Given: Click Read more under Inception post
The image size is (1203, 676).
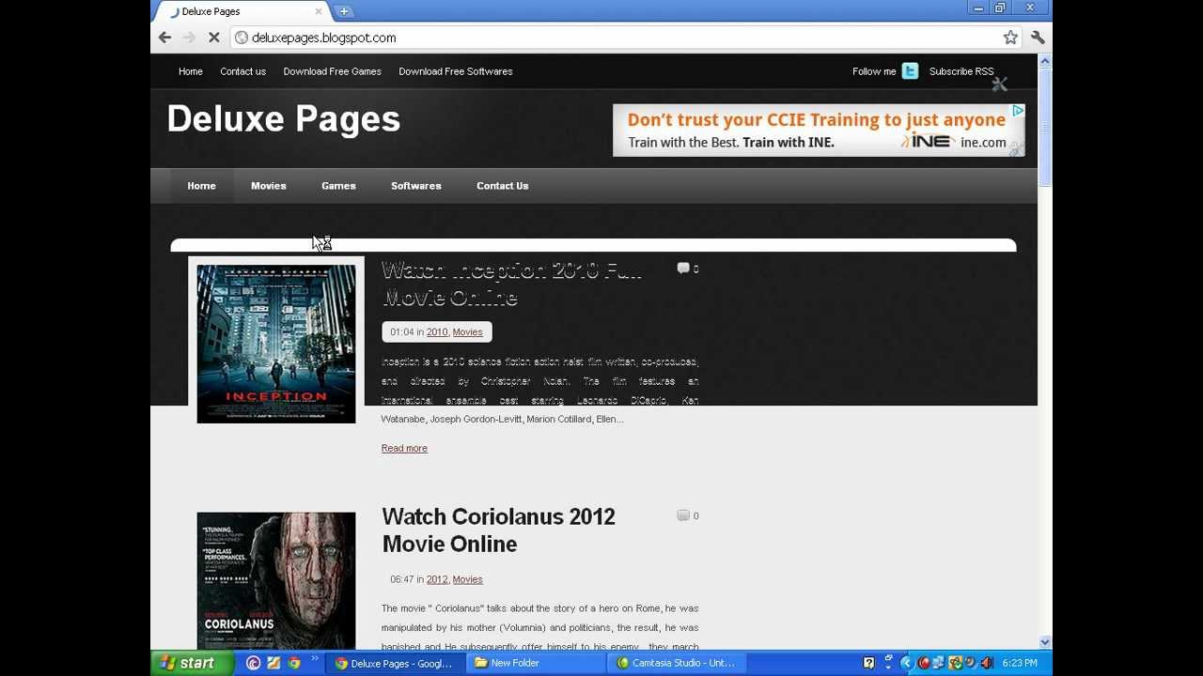Looking at the screenshot, I should [404, 449].
